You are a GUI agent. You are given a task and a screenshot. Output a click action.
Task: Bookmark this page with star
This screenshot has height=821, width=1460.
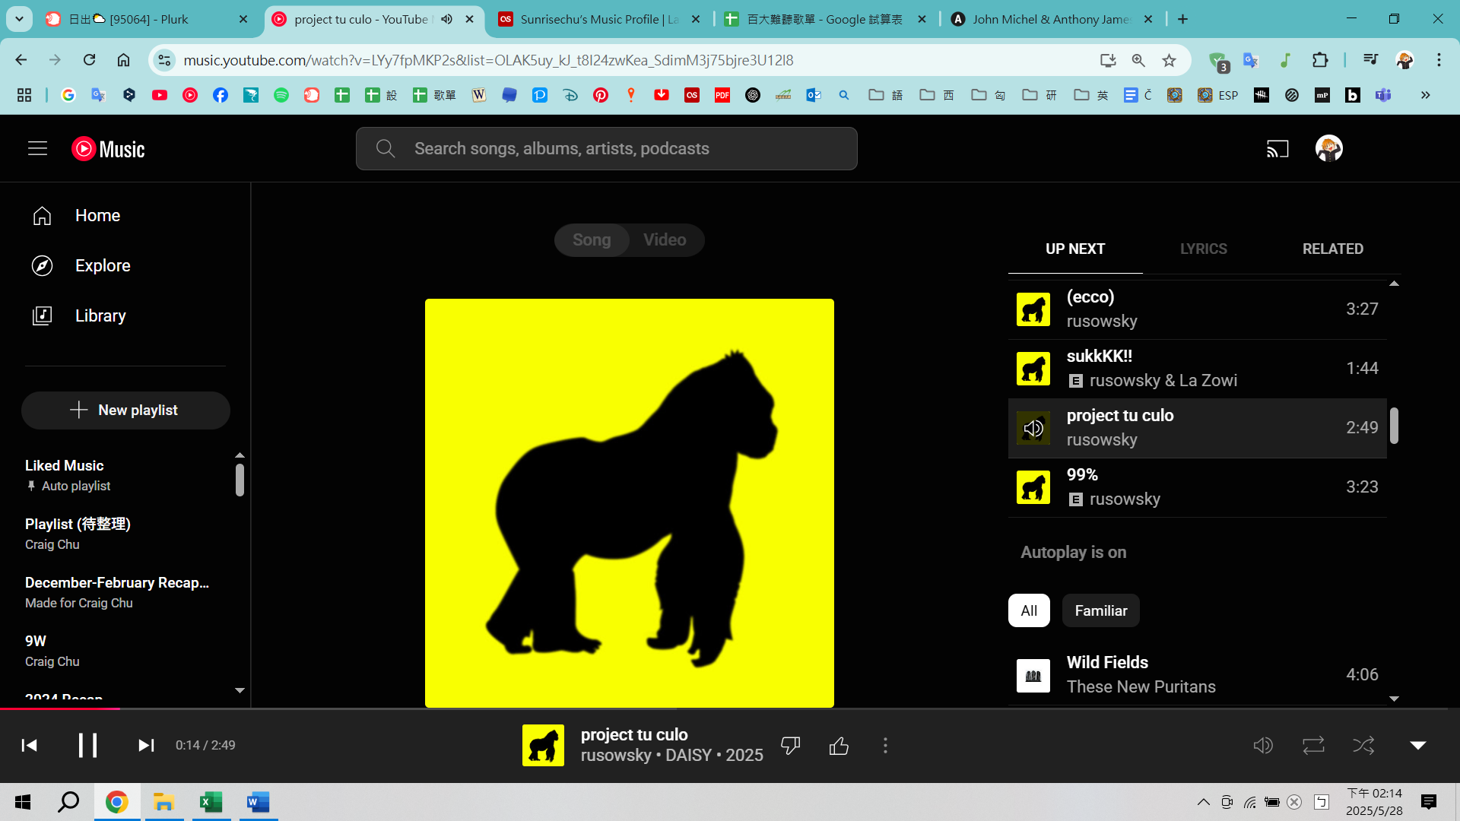(x=1169, y=60)
